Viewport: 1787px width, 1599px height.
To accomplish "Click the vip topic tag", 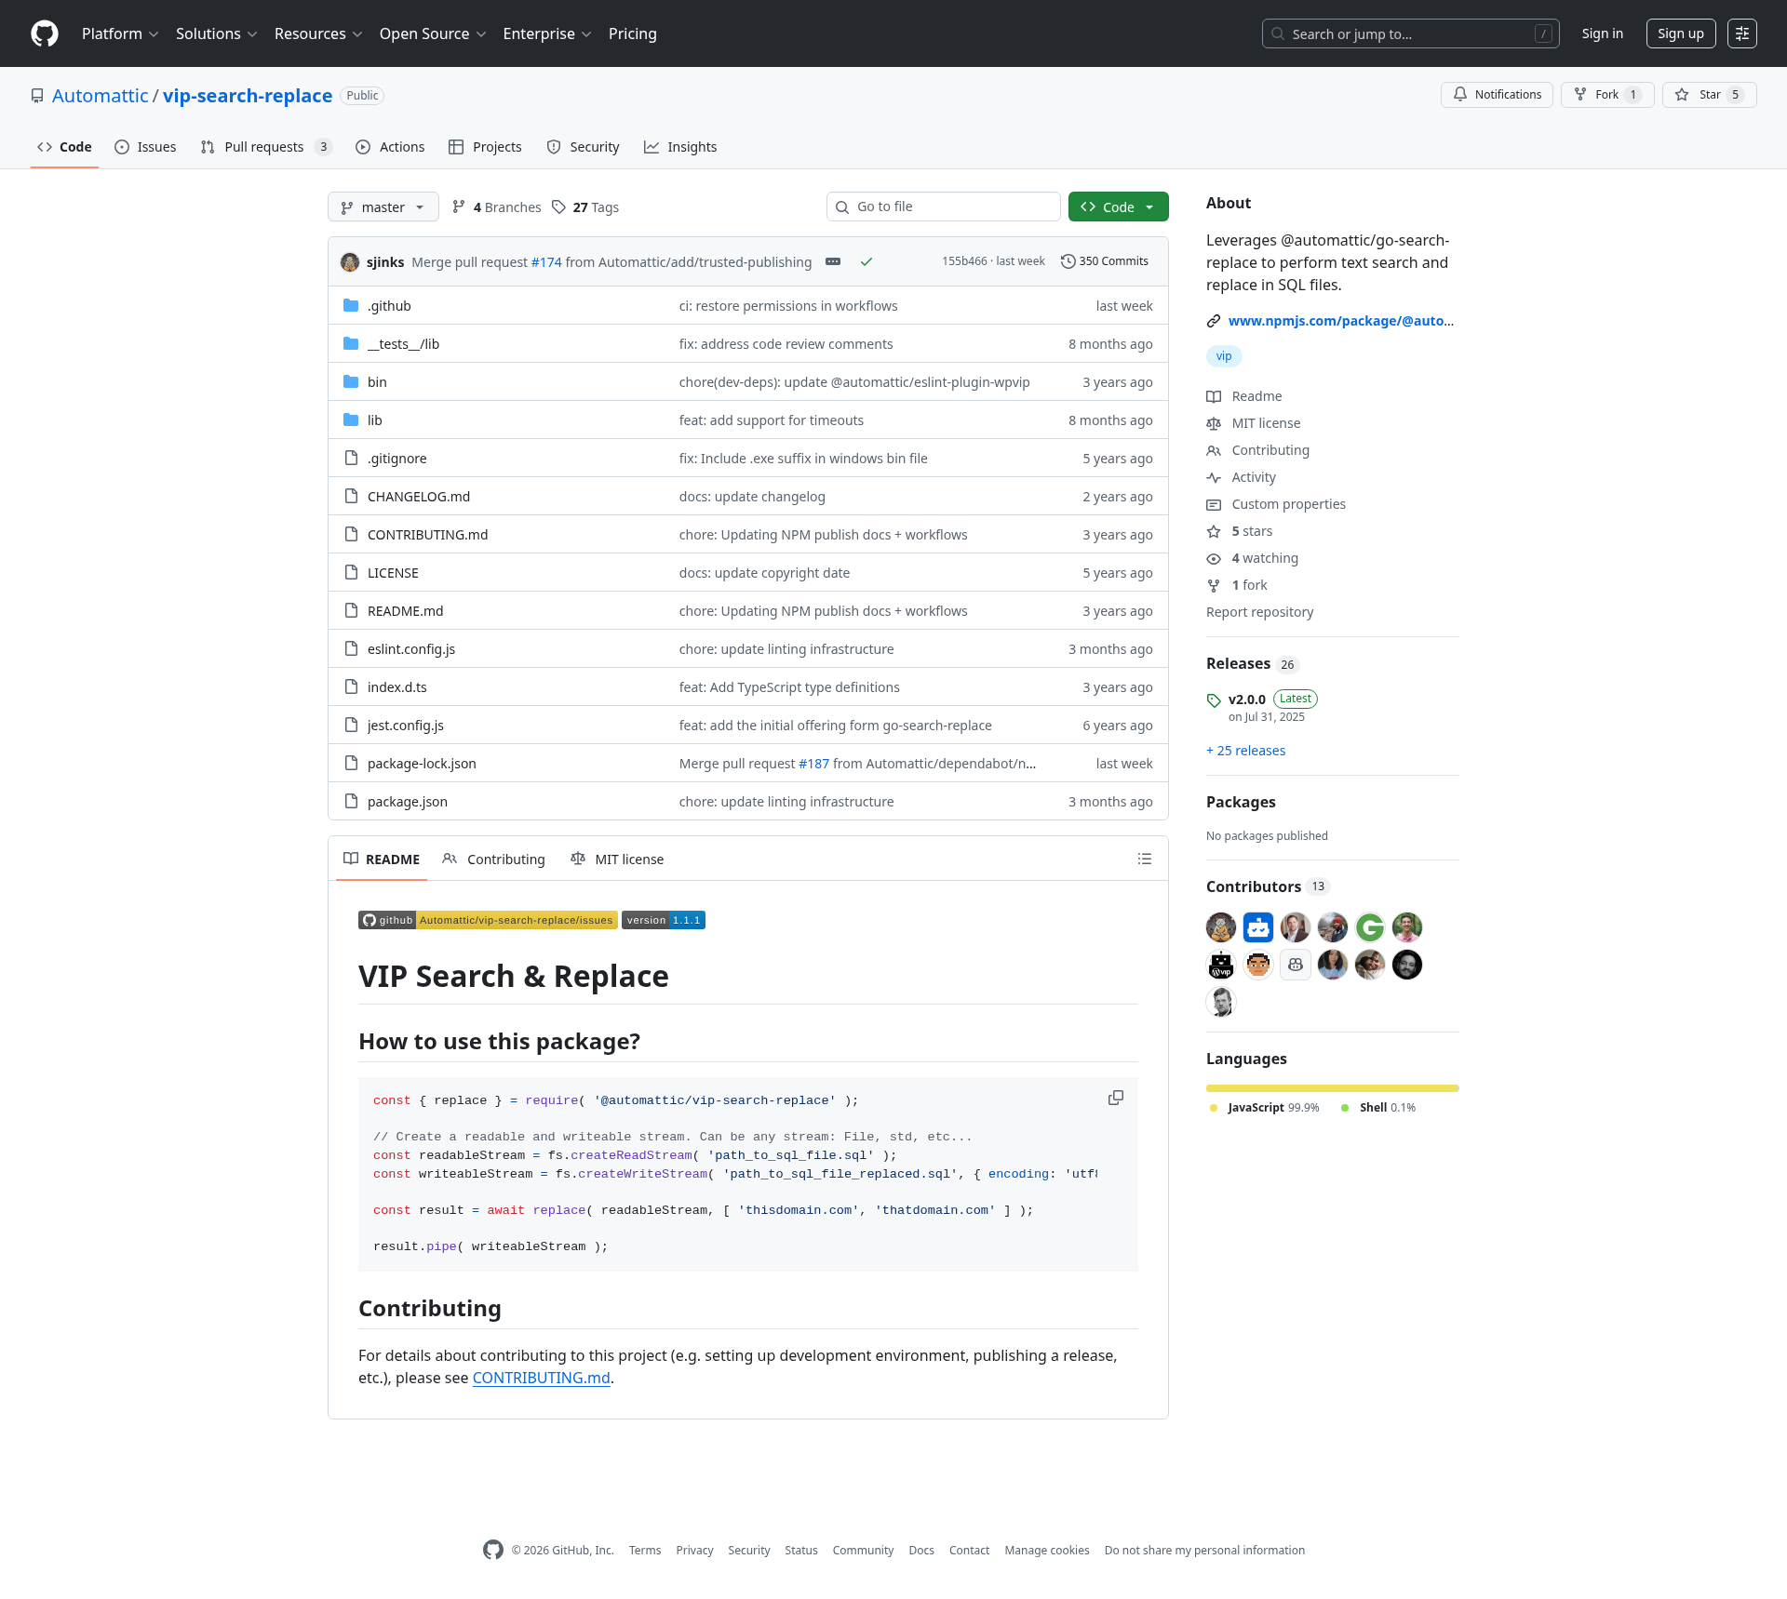I will (x=1224, y=356).
